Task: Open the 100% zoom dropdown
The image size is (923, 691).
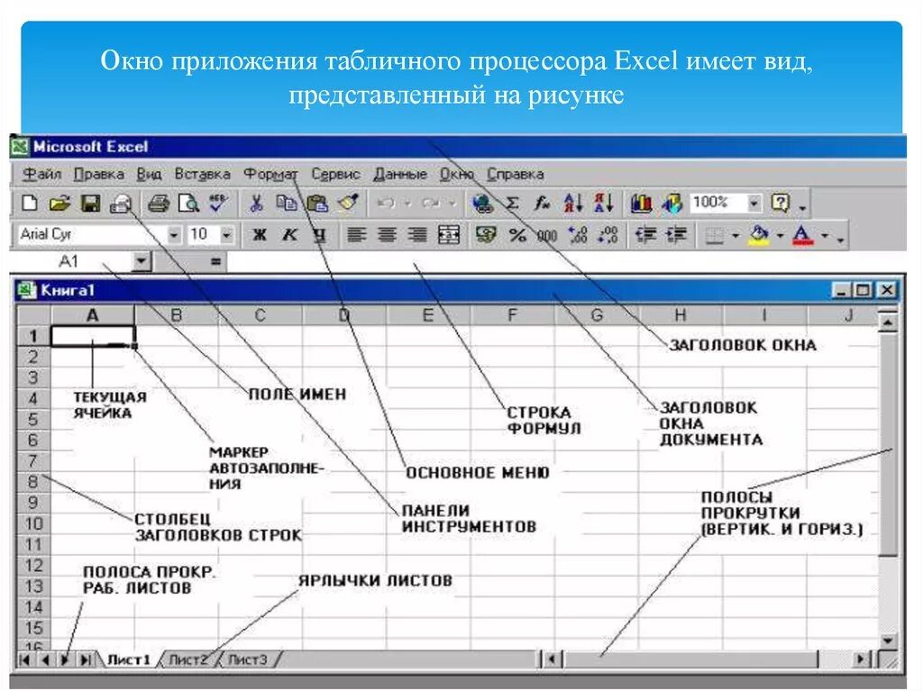Action: click(x=754, y=204)
